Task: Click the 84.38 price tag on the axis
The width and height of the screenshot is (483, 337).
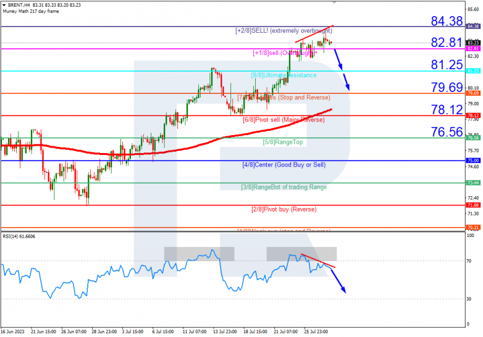Action: 473,26
